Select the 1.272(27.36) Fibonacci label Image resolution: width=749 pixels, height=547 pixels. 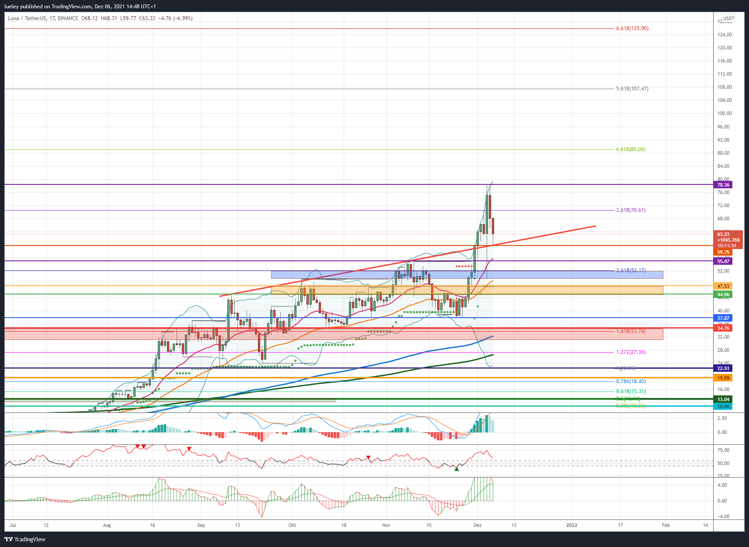(x=631, y=352)
